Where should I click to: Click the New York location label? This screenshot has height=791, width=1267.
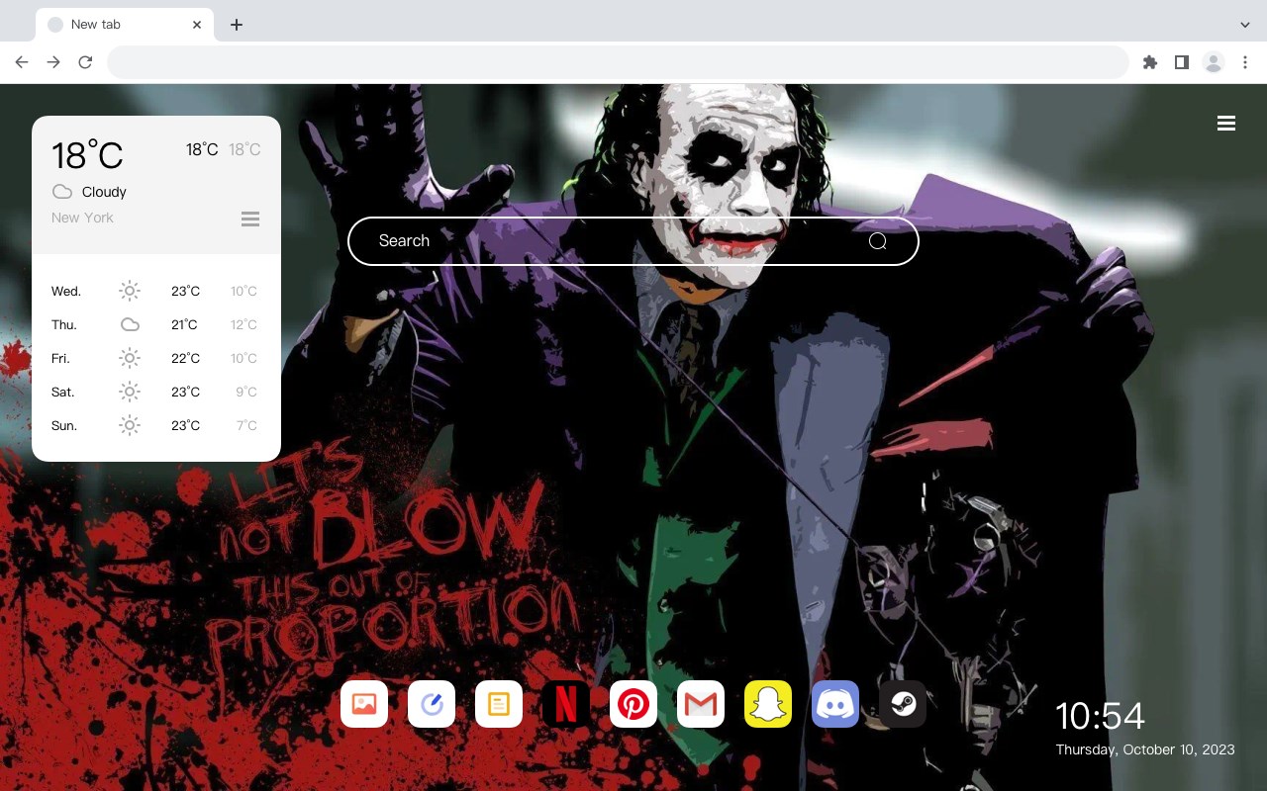(x=82, y=218)
